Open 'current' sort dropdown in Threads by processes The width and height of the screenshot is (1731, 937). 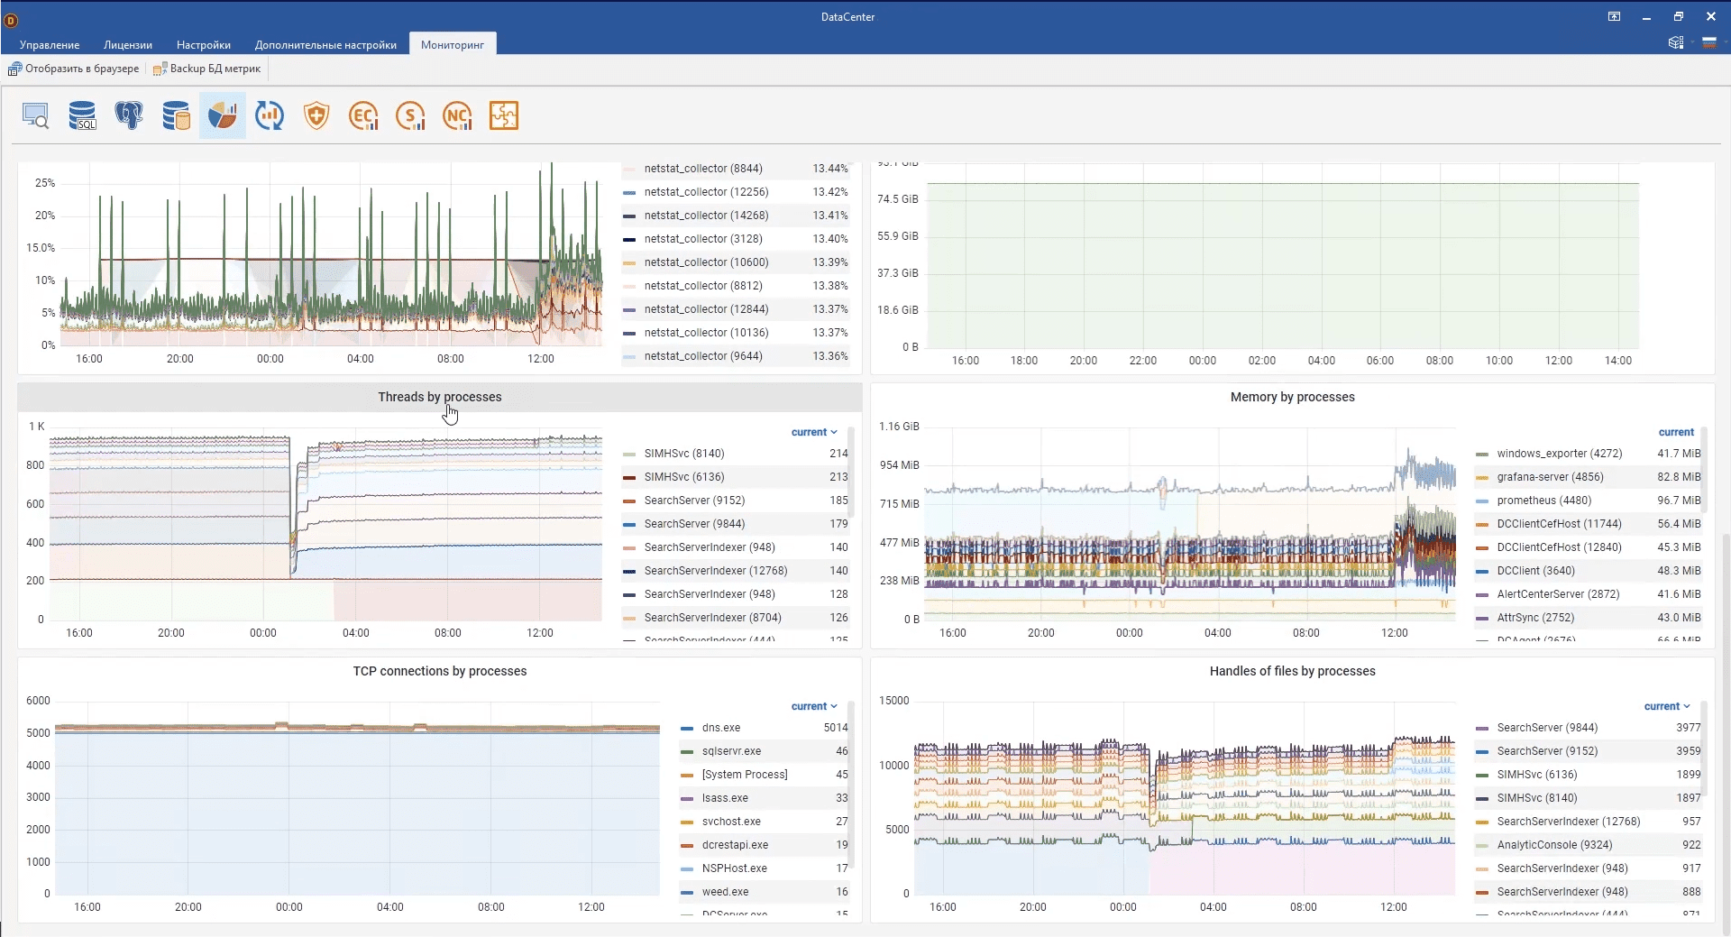(x=814, y=432)
